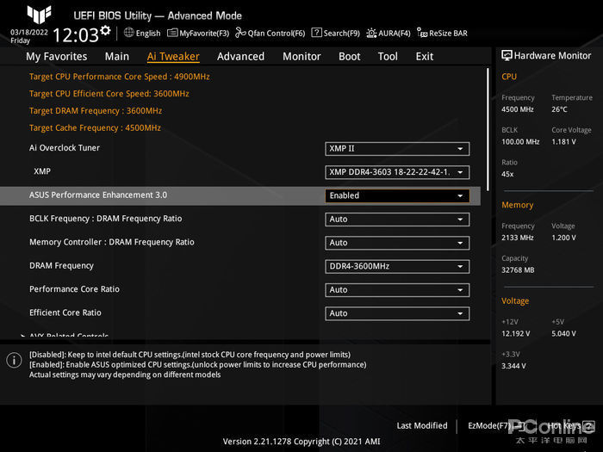
Task: Open DRAM Frequency dropdown
Action: [396, 266]
